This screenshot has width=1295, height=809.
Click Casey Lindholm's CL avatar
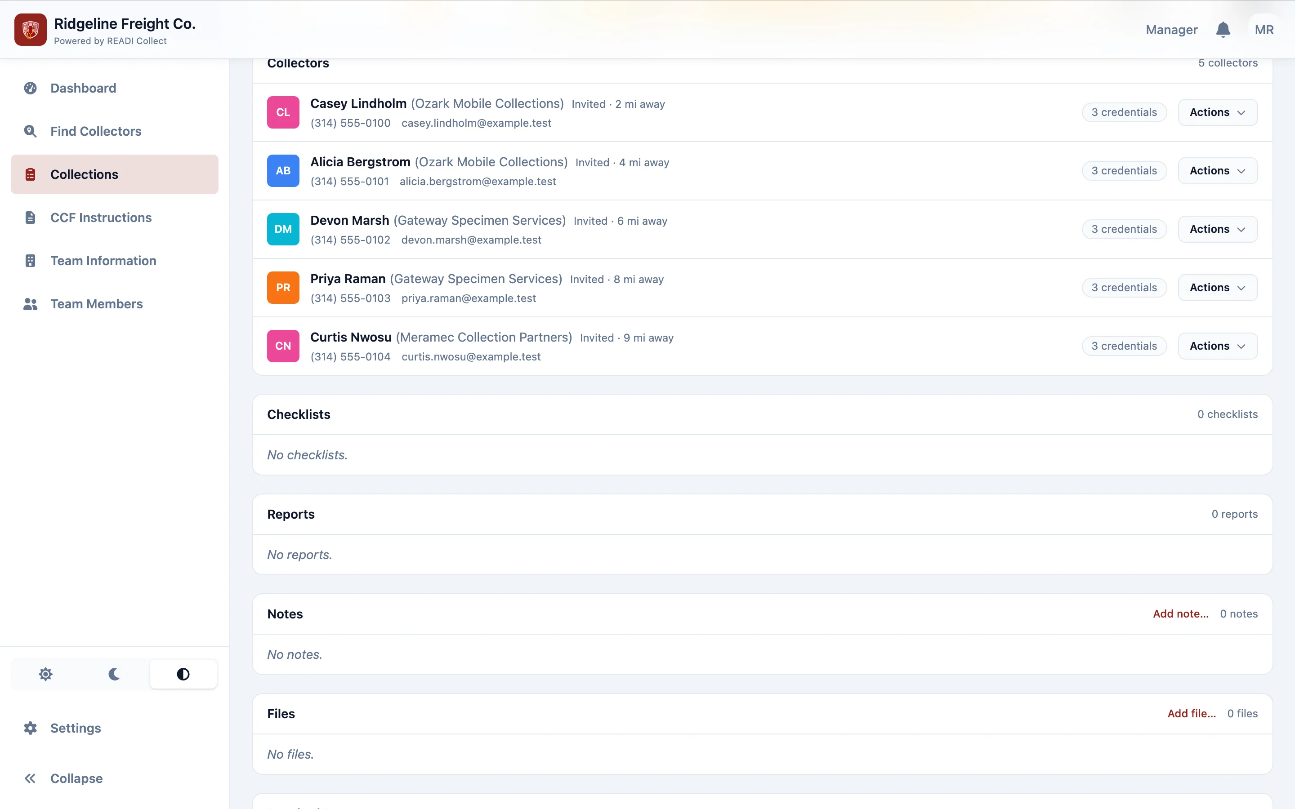pos(283,112)
